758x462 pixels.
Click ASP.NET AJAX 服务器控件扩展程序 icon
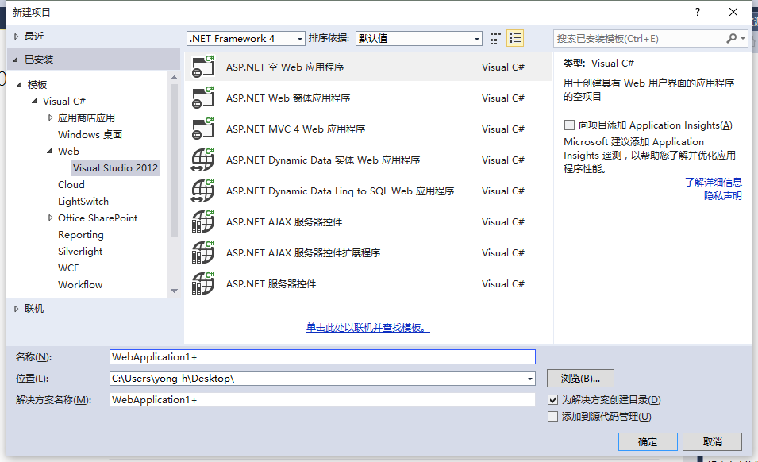click(x=203, y=252)
